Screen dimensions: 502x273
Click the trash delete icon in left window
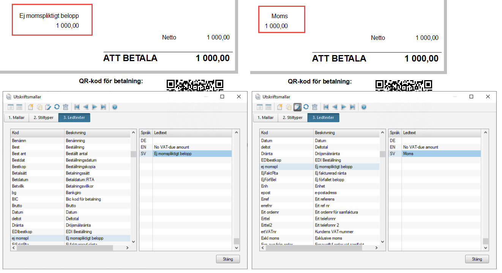coord(65,107)
